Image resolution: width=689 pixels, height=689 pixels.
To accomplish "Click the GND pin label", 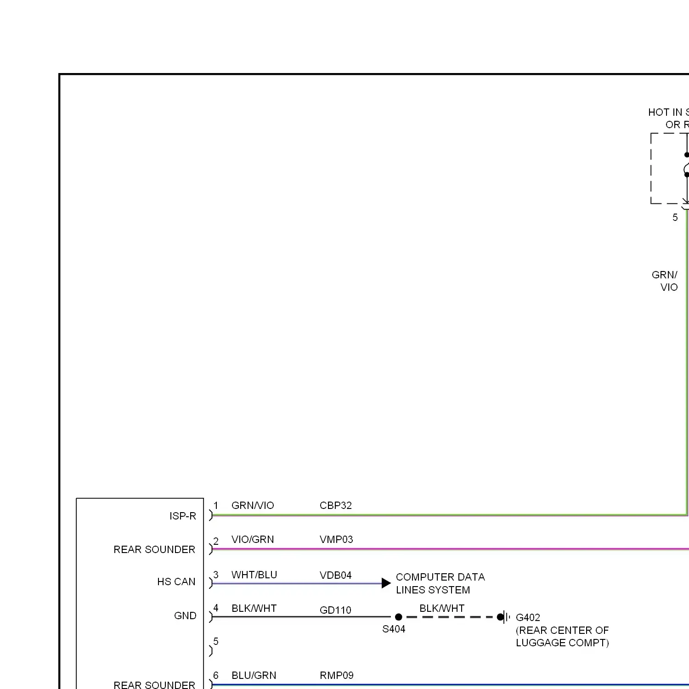I will 185,616.
